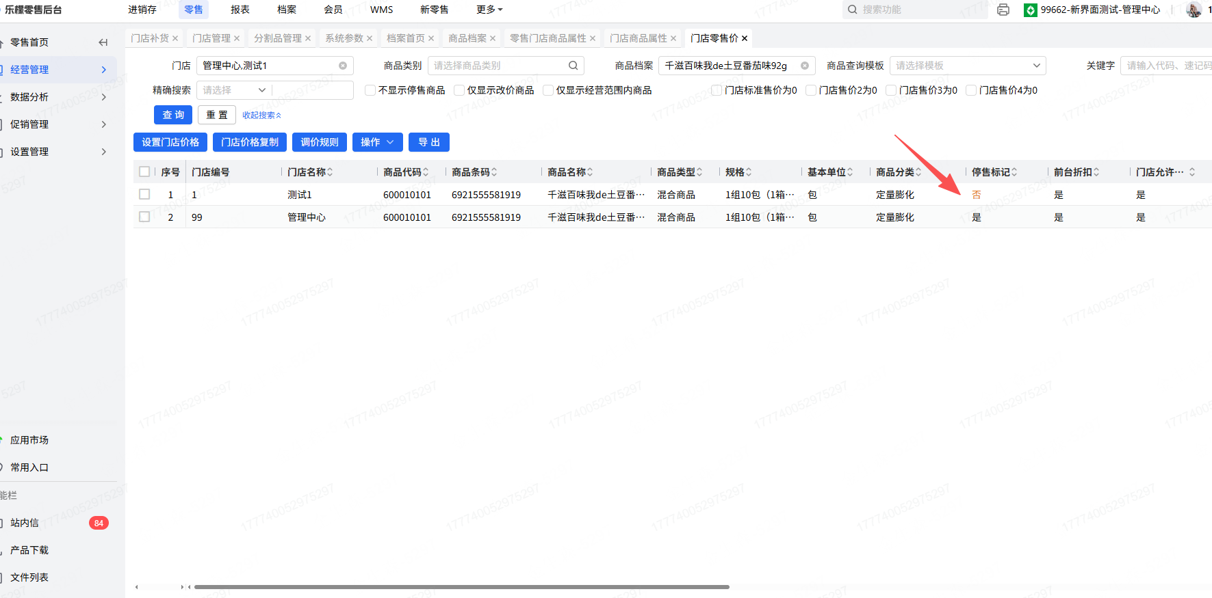Screen dimensions: 1212x598
Task: Close the 门店管理 tab
Action: [237, 38]
